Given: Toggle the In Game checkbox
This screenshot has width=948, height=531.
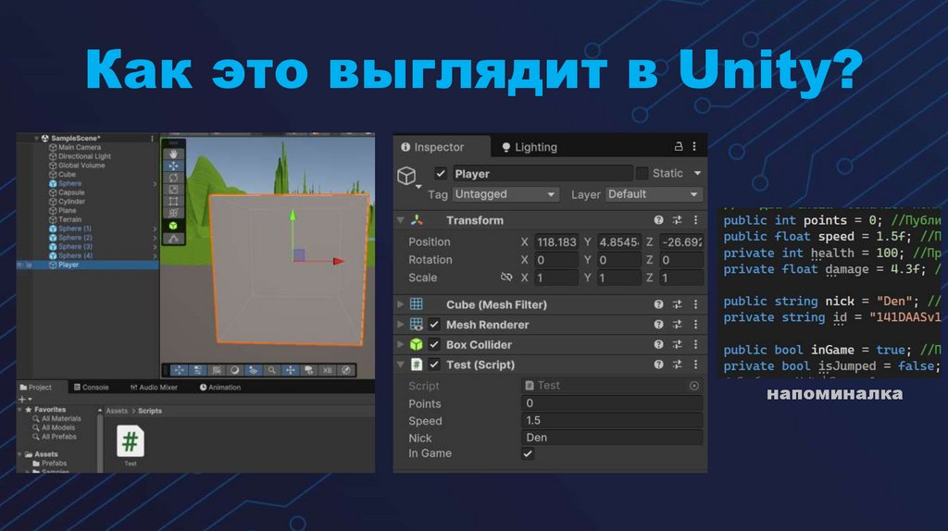Looking at the screenshot, I should pyautogui.click(x=528, y=453).
